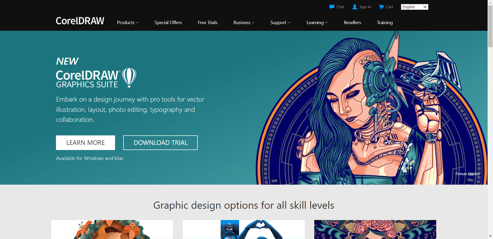
Task: Click the LEARN MORE button
Action: coord(86,143)
